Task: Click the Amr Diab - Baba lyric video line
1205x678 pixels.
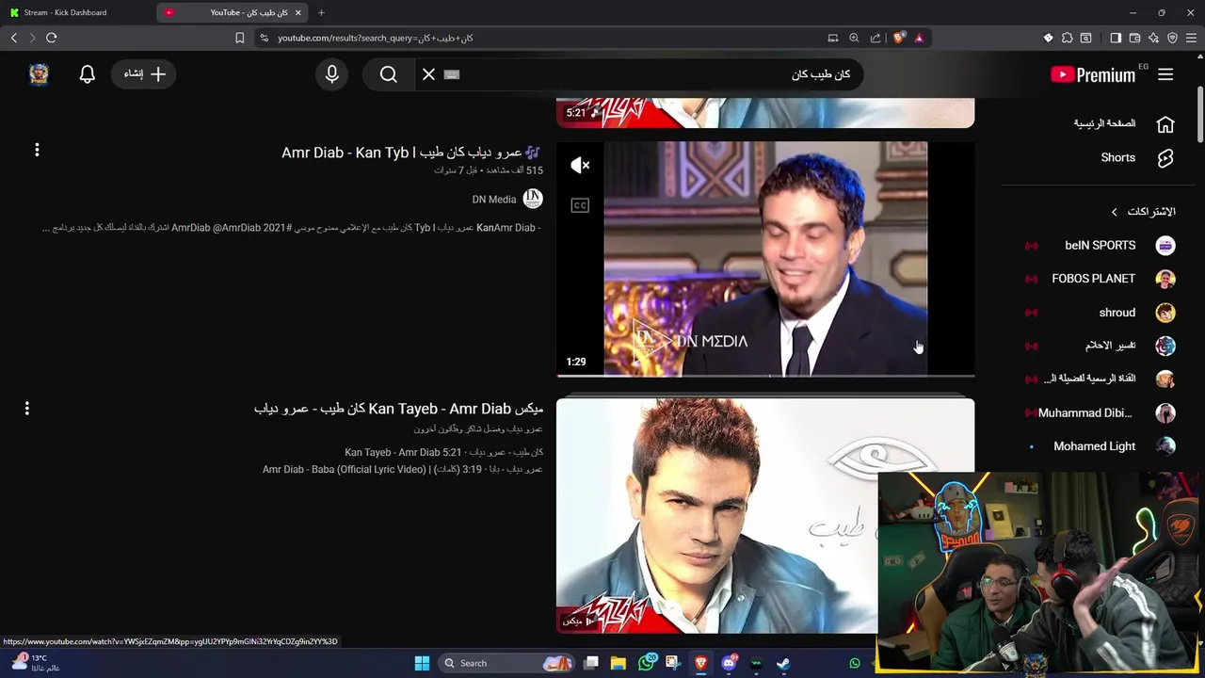Action: point(402,469)
